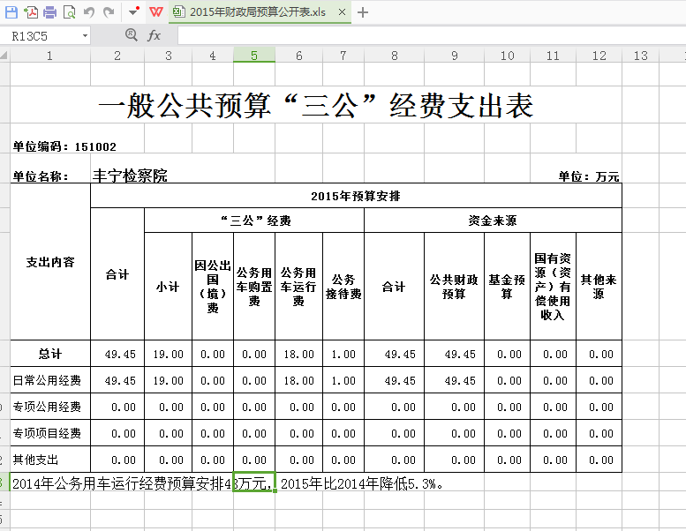Select all cells via corner triangle
Image resolution: width=686 pixels, height=531 pixels.
pyautogui.click(x=4, y=56)
